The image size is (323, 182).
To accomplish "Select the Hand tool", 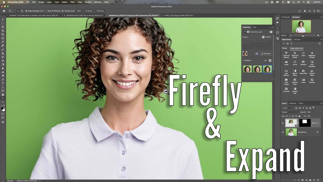I will (x=3, y=94).
